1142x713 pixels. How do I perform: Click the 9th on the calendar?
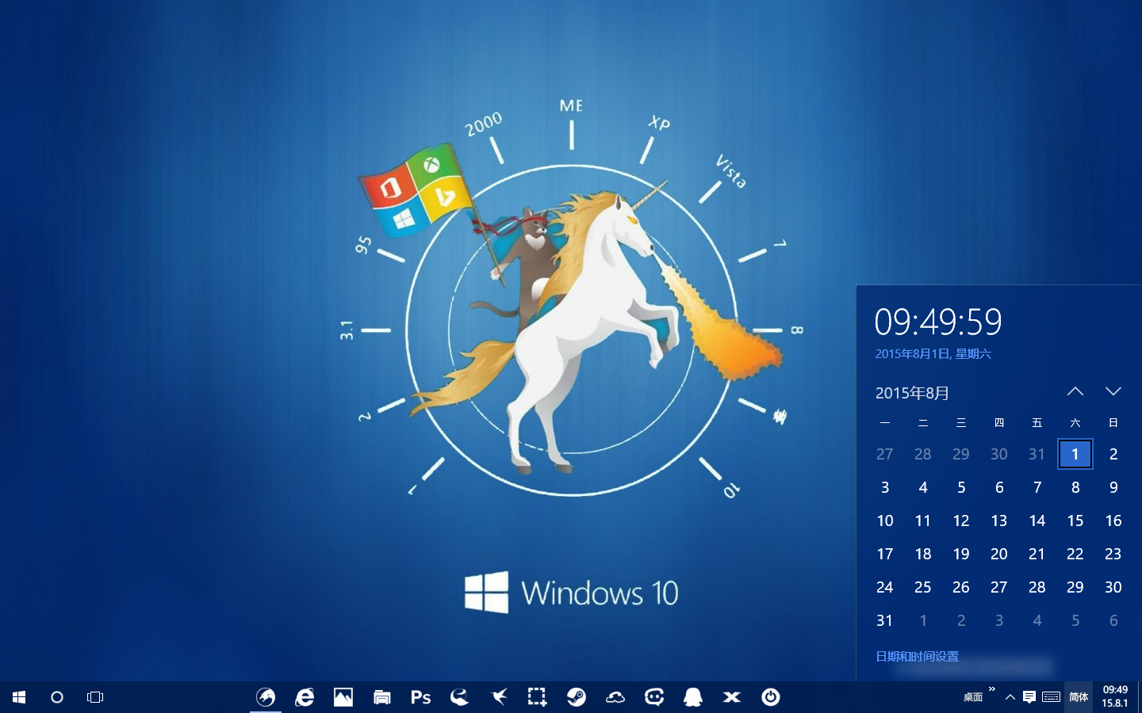pos(1113,487)
